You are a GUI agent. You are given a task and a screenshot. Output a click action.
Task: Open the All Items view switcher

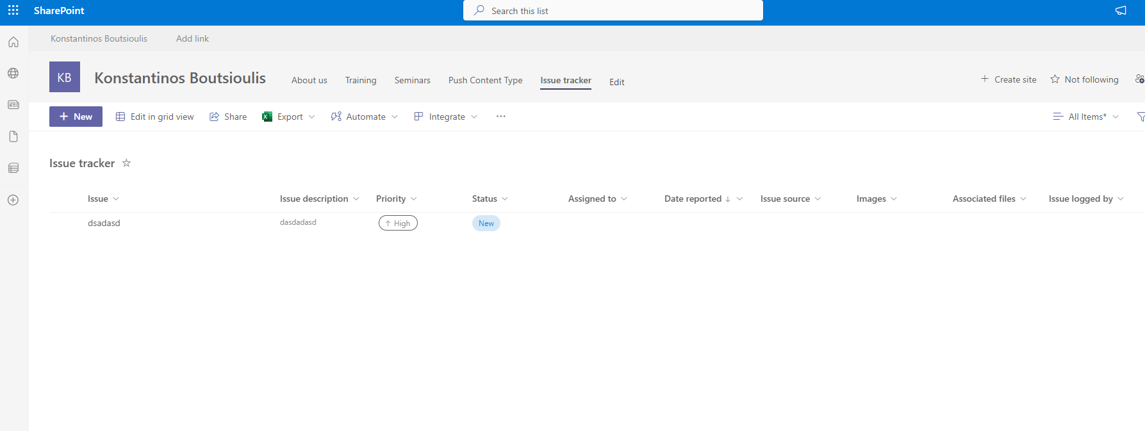1085,117
